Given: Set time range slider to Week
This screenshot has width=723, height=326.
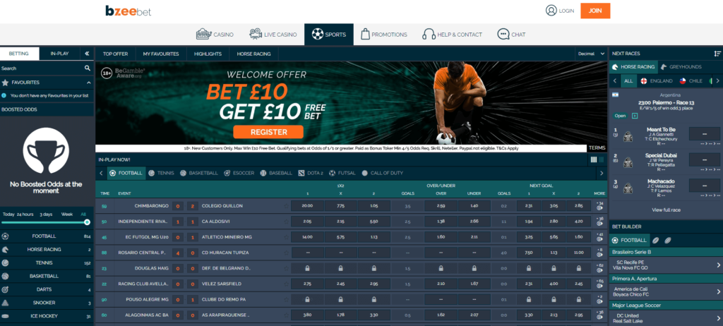Looking at the screenshot, I should 66,215.
